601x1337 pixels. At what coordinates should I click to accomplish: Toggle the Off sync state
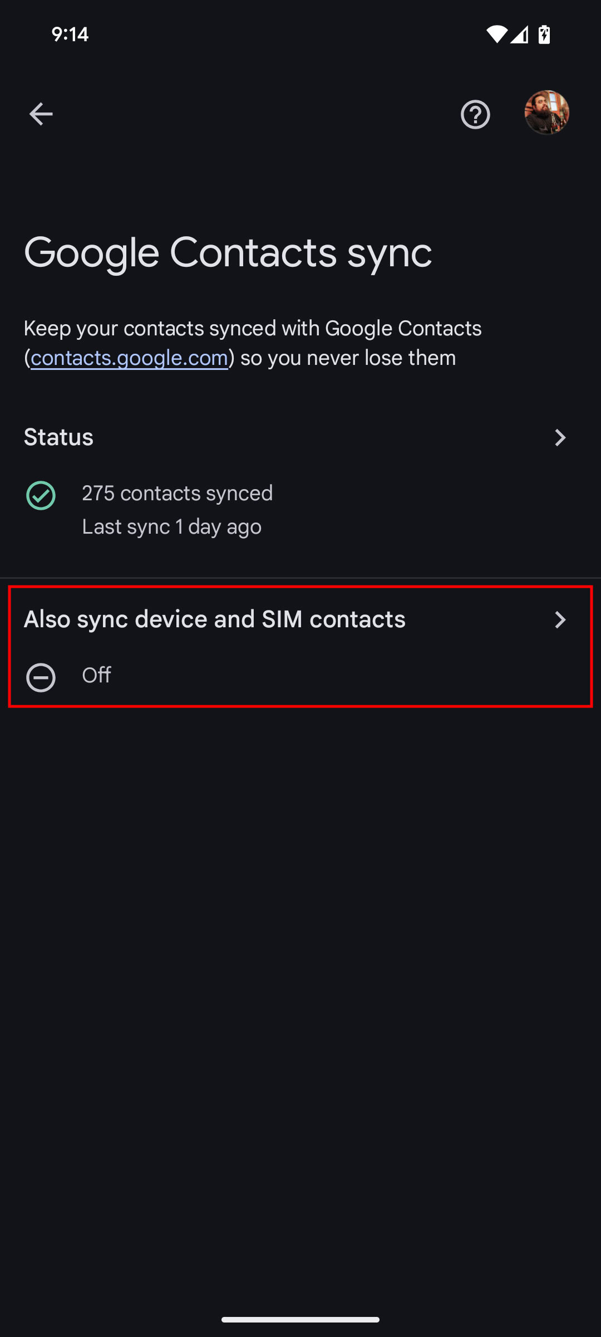click(x=97, y=676)
